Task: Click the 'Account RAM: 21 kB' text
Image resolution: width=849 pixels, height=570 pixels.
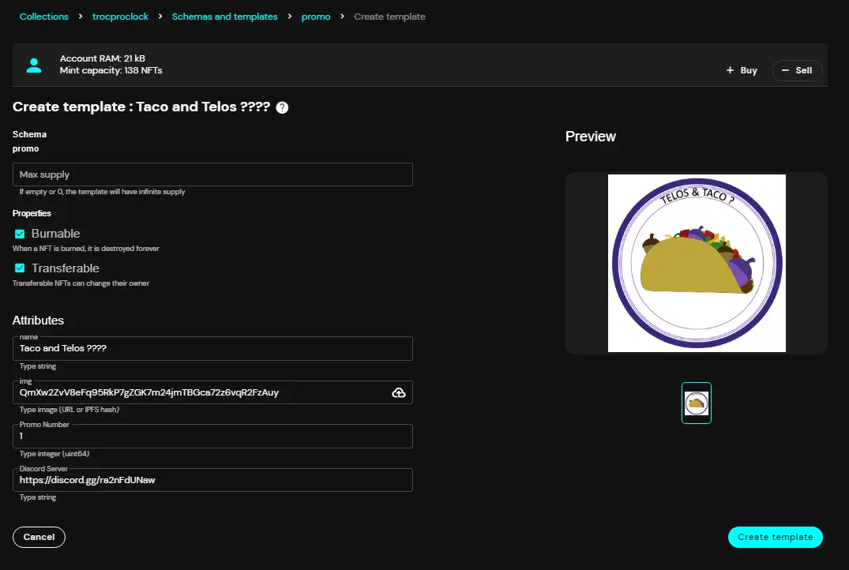Action: [103, 58]
